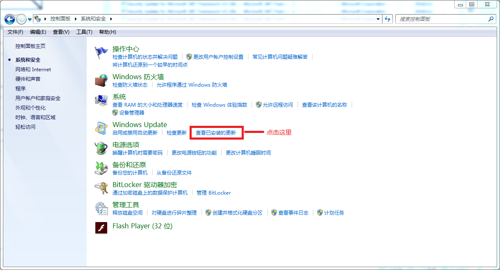Screen dimensions: 500x270
Task: Click the Forward navigation arrow button
Action: [21, 19]
